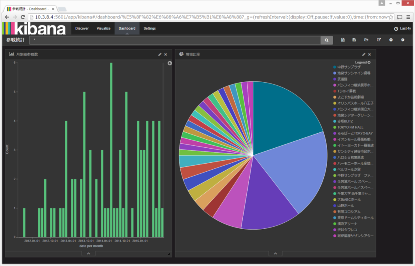Click the Share dashboard icon

379,40
